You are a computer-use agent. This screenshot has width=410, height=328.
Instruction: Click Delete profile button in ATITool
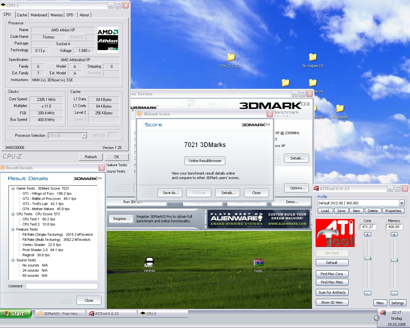pos(373,211)
